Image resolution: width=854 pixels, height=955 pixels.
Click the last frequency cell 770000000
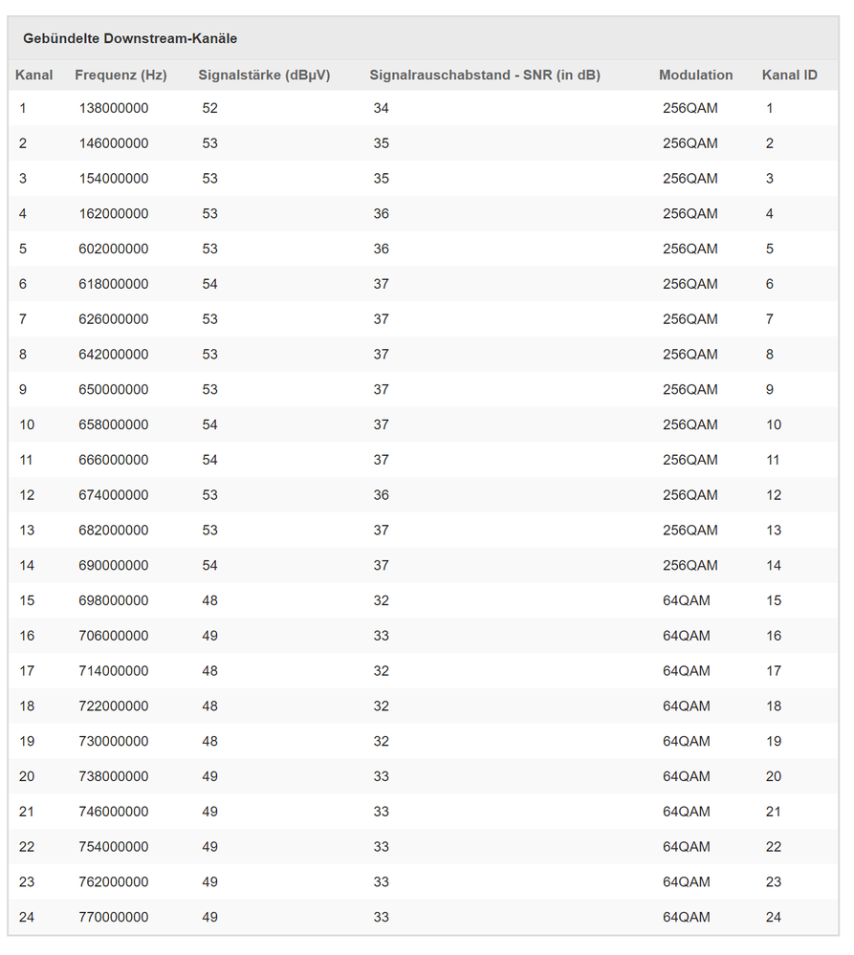(x=114, y=918)
